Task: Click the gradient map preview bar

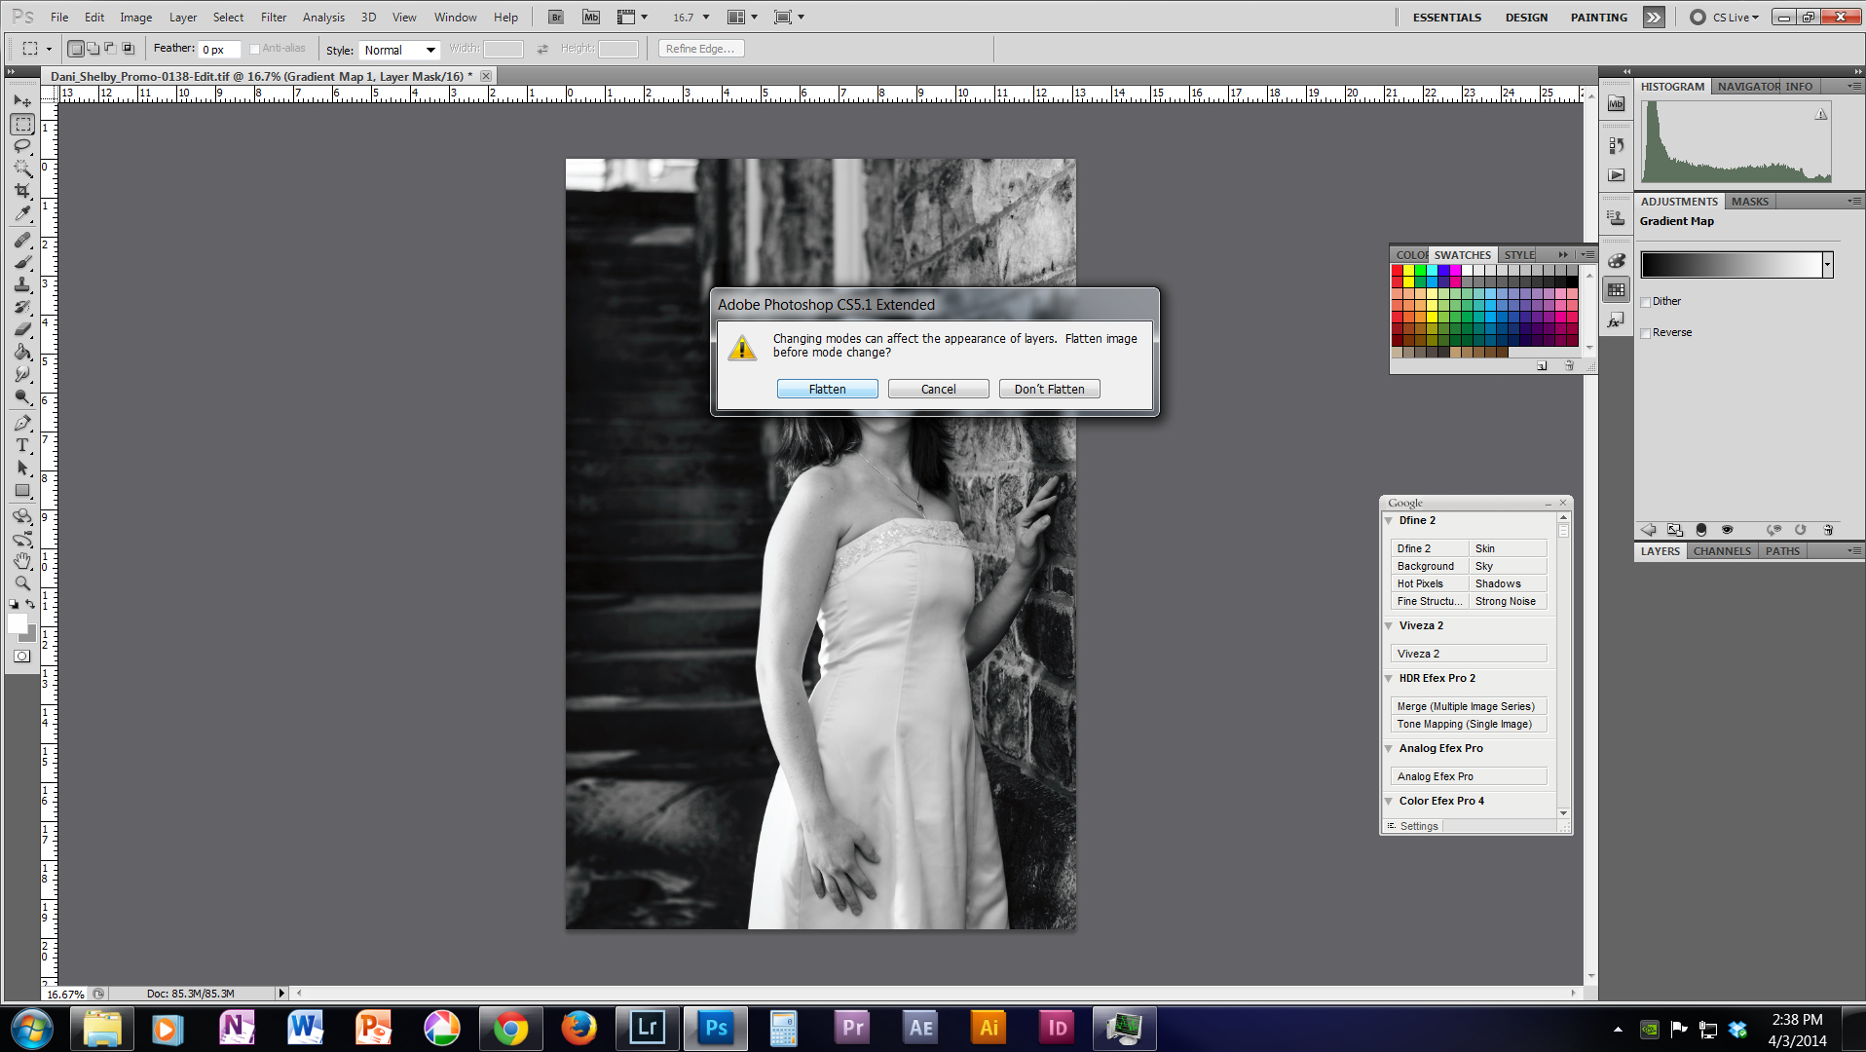Action: click(x=1731, y=264)
